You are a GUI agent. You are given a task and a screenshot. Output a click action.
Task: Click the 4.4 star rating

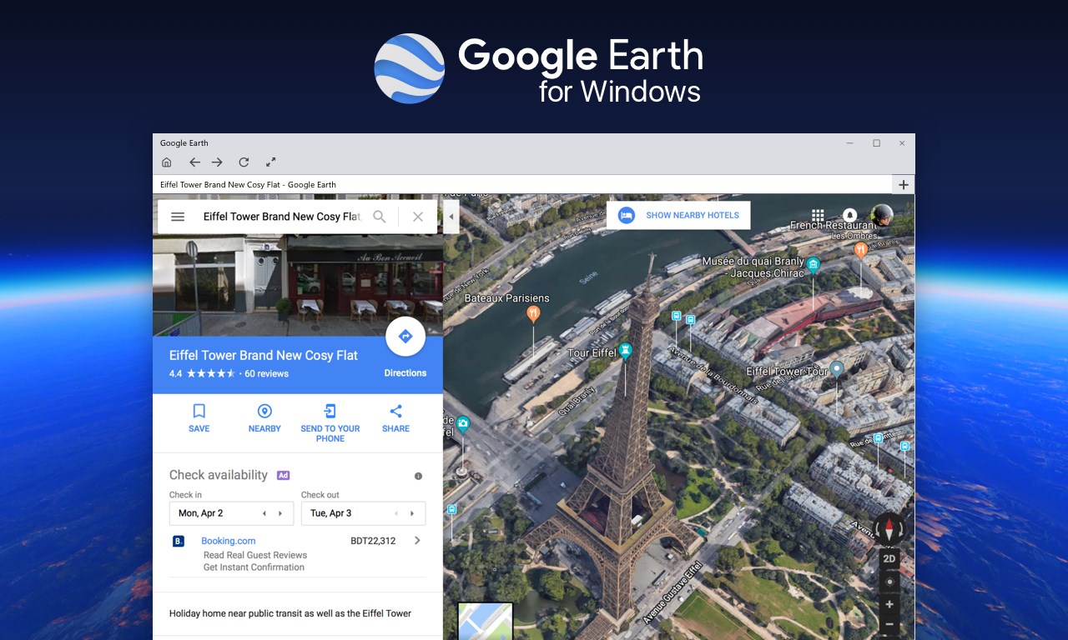(203, 373)
